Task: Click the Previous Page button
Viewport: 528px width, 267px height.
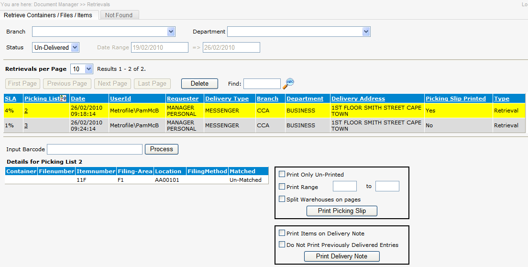Action: click(67, 84)
